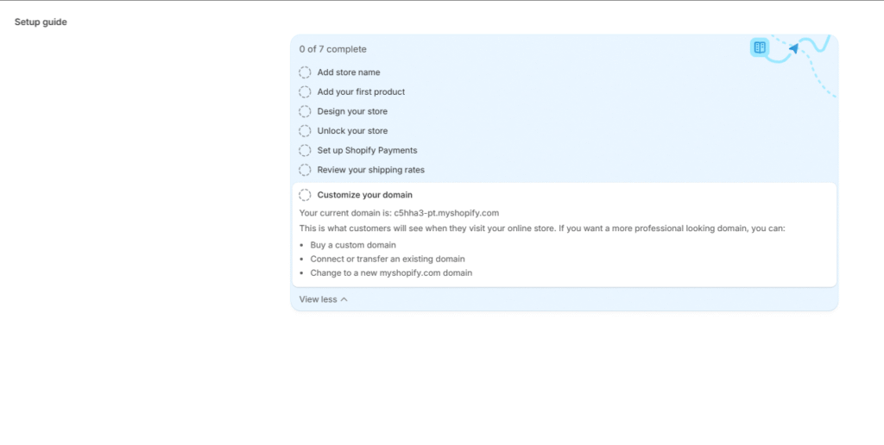The height and width of the screenshot is (445, 884).
Task: Click Buy a custom domain option
Action: [x=353, y=245]
